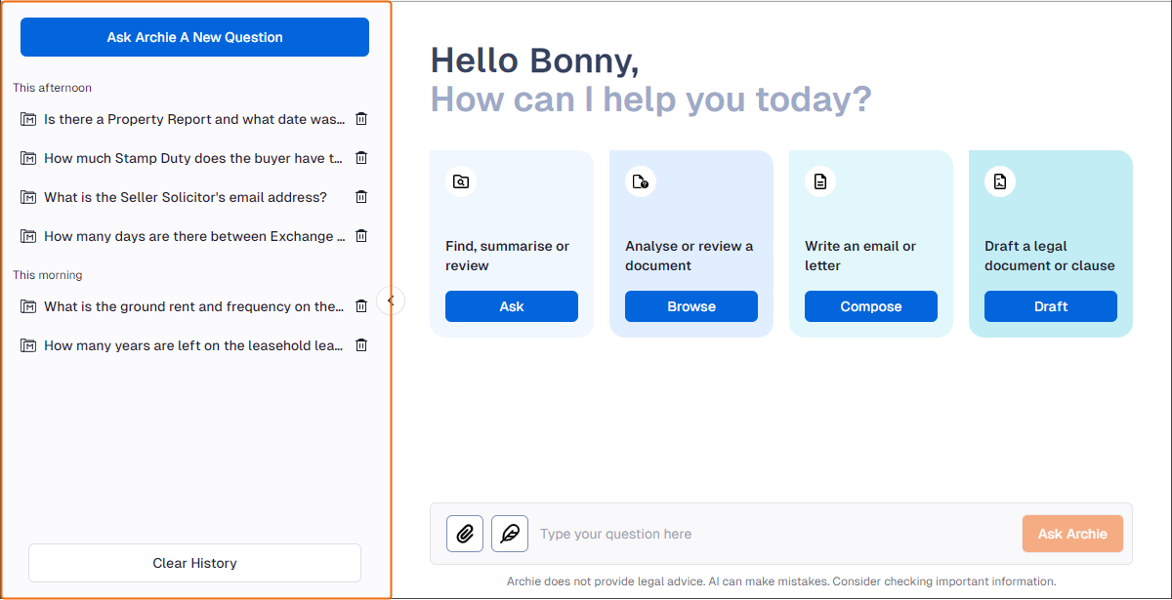Screen dimensions: 1172x600
Task: Click the document icon on Analyse card
Action: tap(641, 181)
